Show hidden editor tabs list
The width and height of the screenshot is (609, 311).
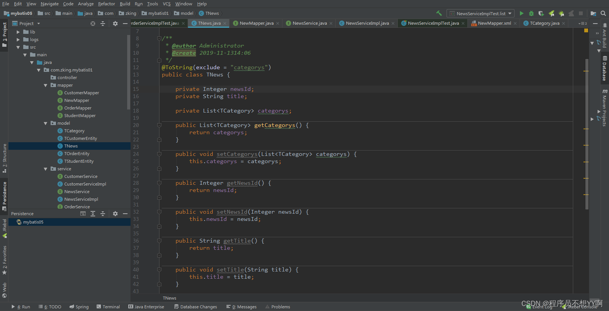coord(583,24)
